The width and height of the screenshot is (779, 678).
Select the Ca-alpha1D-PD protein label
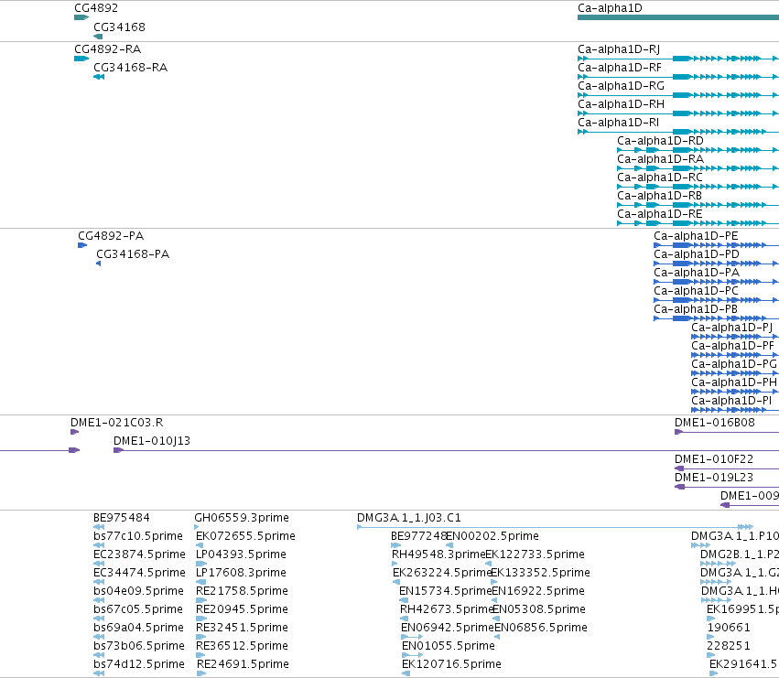tap(697, 254)
